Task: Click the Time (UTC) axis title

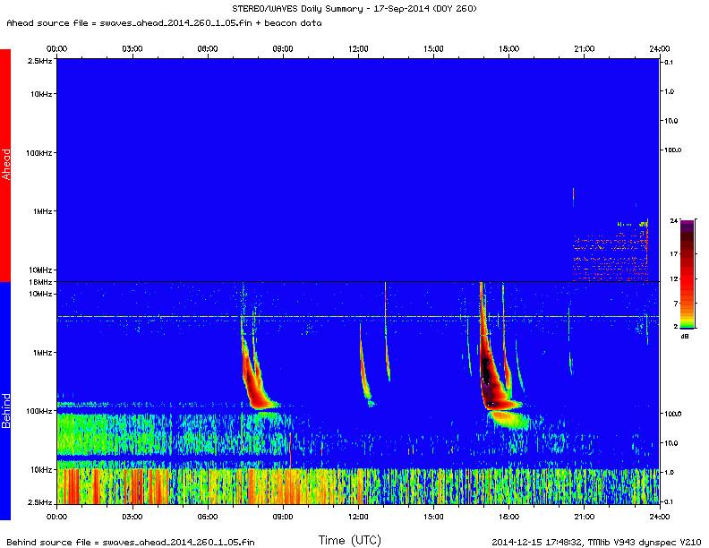Action: (349, 540)
